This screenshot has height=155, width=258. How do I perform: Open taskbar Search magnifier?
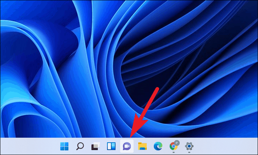[80, 146]
